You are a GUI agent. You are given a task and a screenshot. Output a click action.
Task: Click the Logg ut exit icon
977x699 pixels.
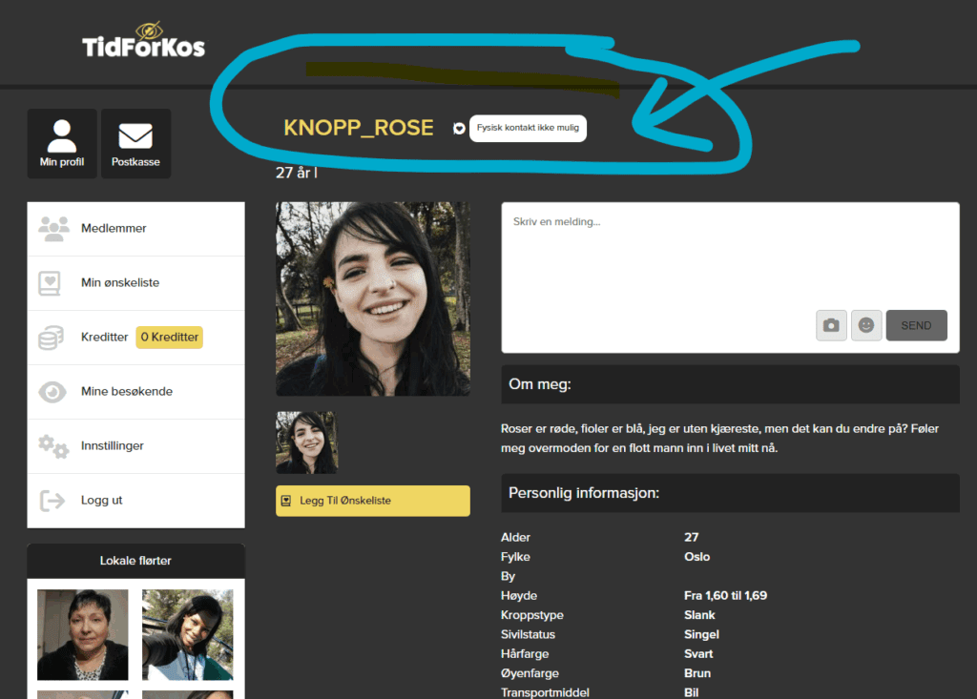(x=52, y=501)
